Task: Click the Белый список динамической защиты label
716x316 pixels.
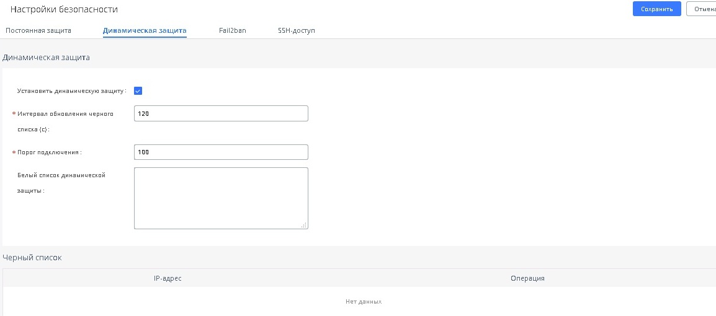Action: 61,183
